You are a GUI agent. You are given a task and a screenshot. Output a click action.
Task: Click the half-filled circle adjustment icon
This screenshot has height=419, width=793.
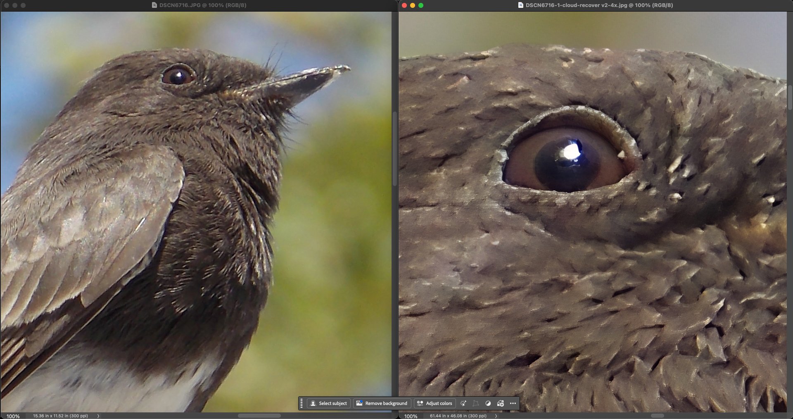pos(488,403)
